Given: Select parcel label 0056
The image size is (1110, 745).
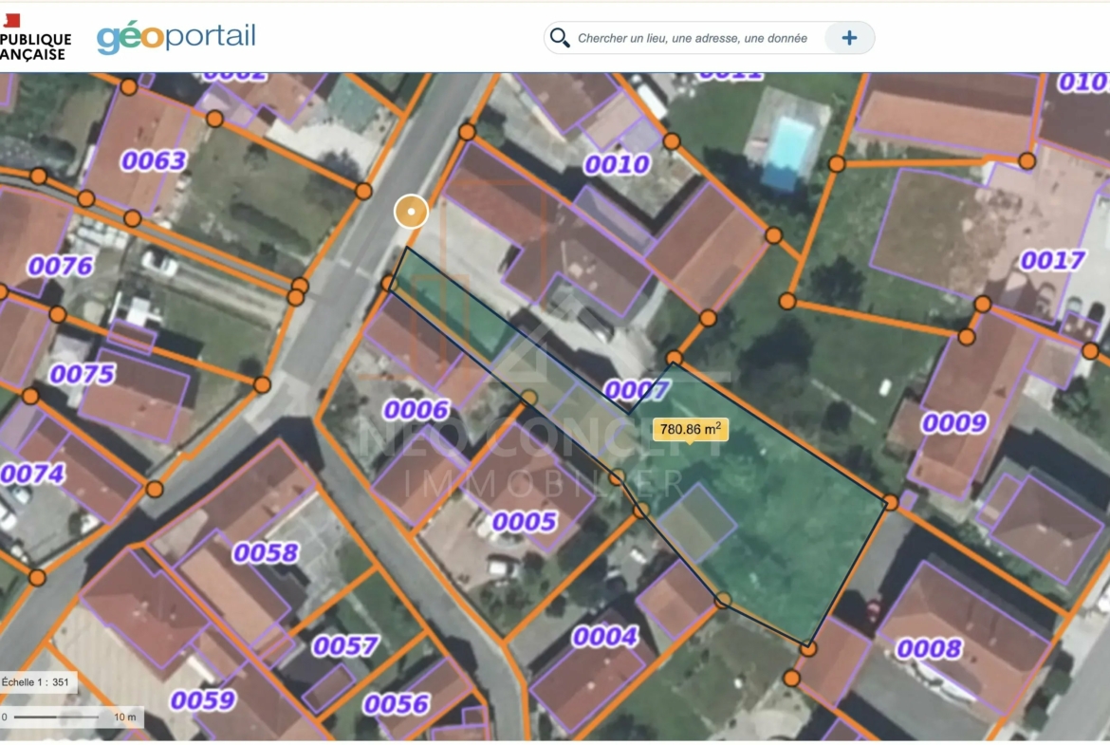Looking at the screenshot, I should pos(397,704).
